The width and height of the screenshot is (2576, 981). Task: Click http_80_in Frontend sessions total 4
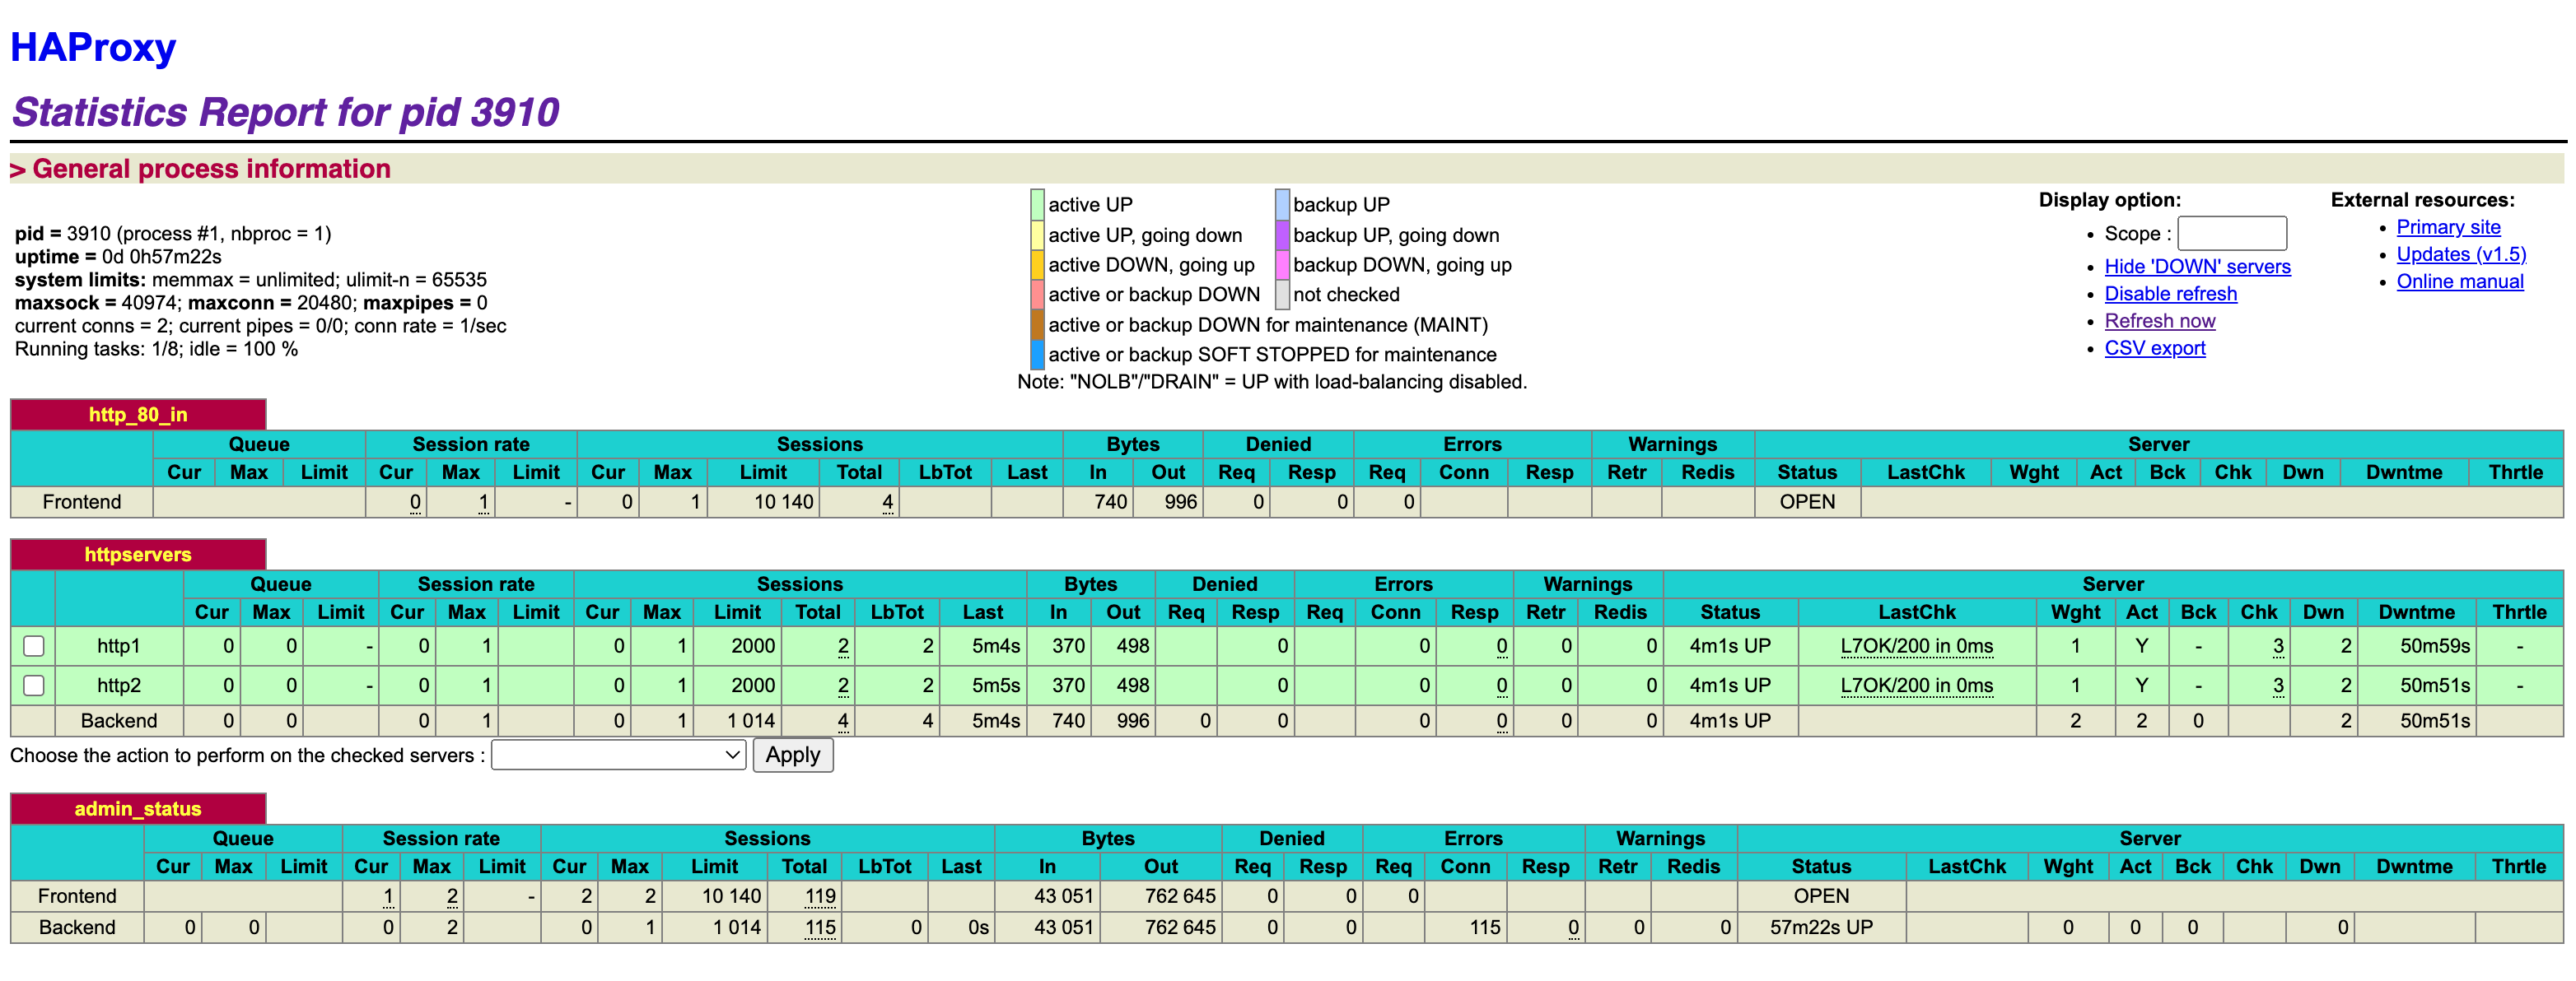[x=887, y=501]
